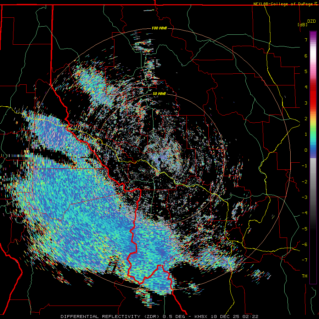The width and height of the screenshot is (319, 319).
Task: Click the black radar site dot at center
Action: tap(159, 159)
